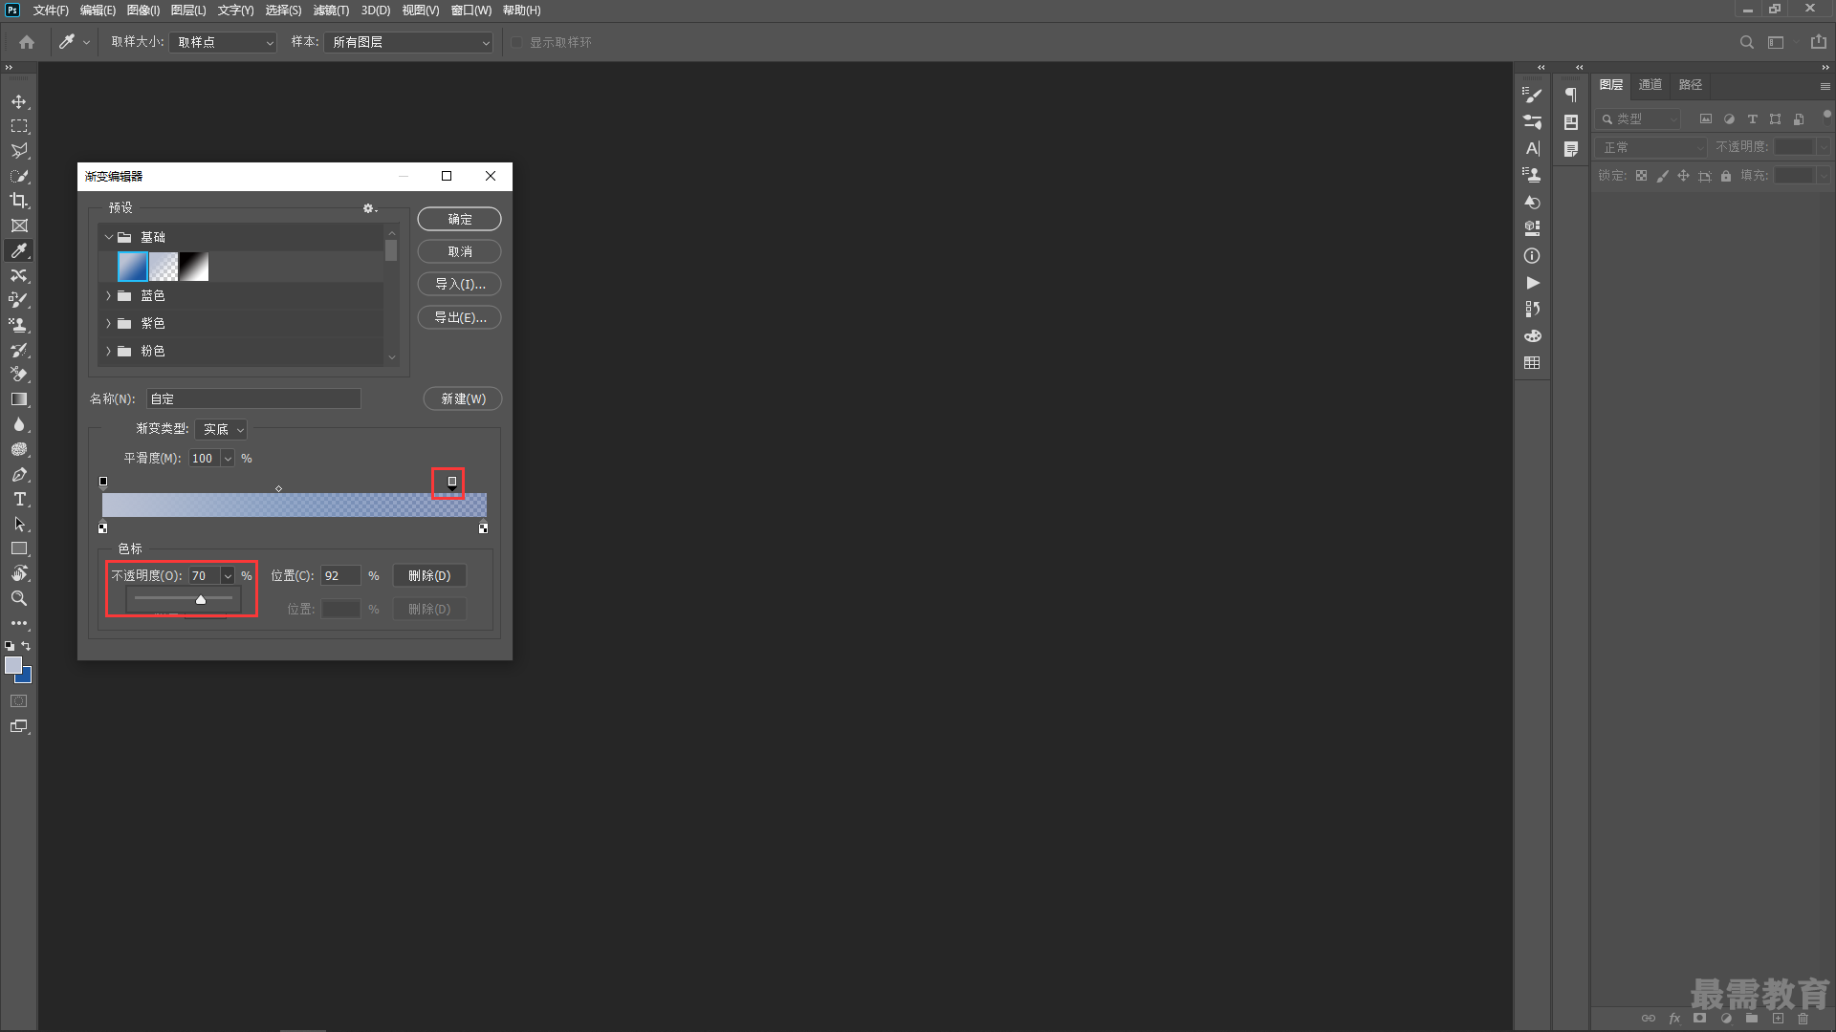
Task: Open the 图层(L) menu
Action: click(x=188, y=11)
